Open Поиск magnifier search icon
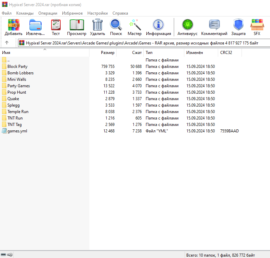This screenshot has height=258, width=270. pos(116,25)
